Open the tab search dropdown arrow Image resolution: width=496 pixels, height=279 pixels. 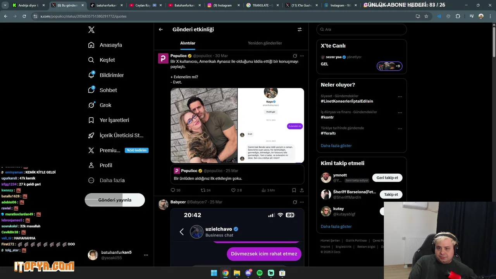pos(5,5)
